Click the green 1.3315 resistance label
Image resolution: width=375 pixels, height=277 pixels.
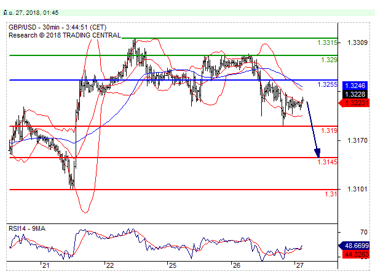pyautogui.click(x=327, y=42)
